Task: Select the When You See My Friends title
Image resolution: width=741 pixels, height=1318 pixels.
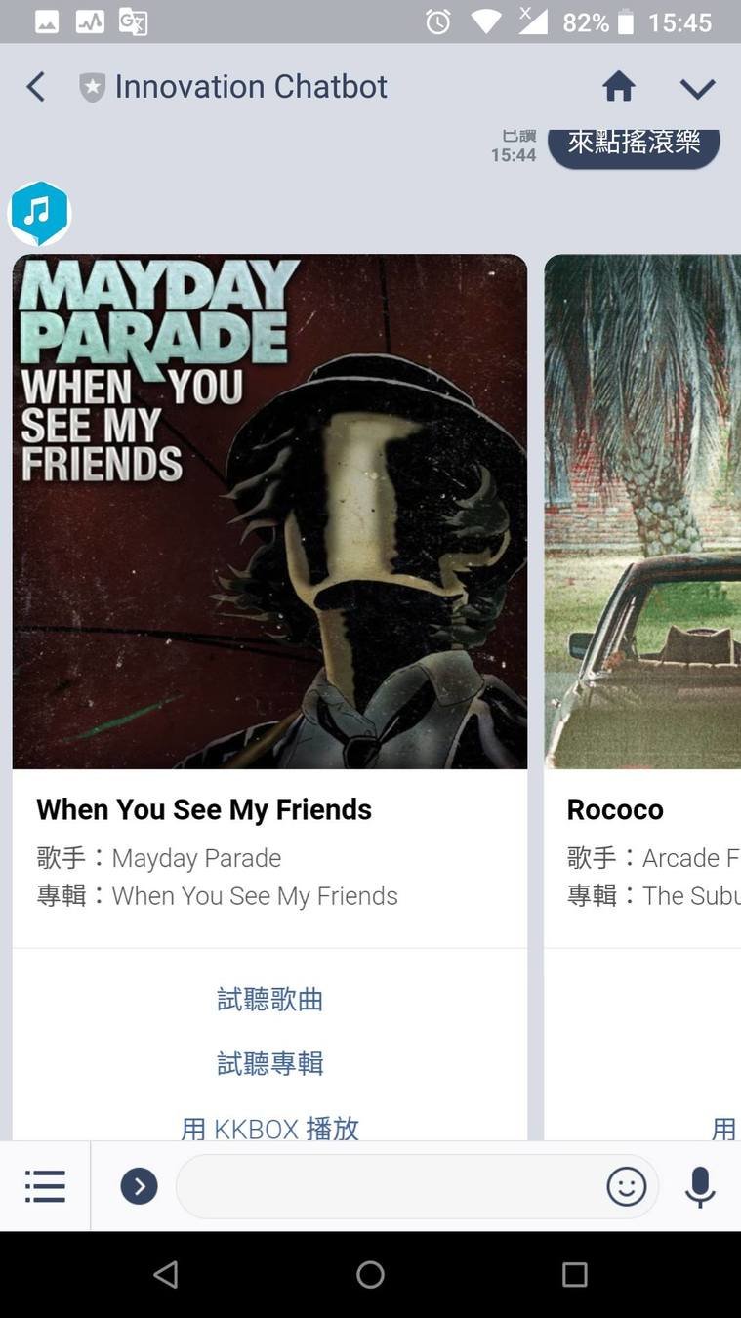Action: [x=204, y=809]
